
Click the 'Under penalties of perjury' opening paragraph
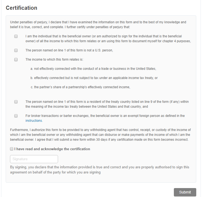pos(98,25)
